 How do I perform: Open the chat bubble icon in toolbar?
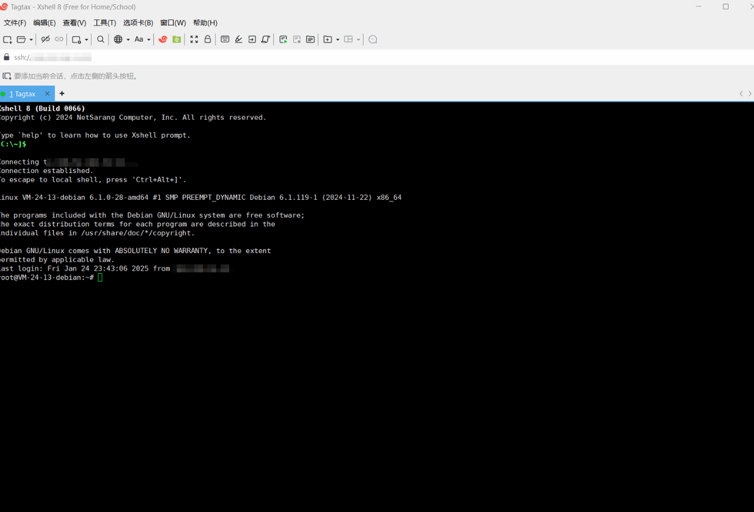pyautogui.click(x=373, y=40)
